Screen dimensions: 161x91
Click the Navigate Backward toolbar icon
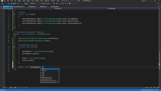(x=3, y=4)
